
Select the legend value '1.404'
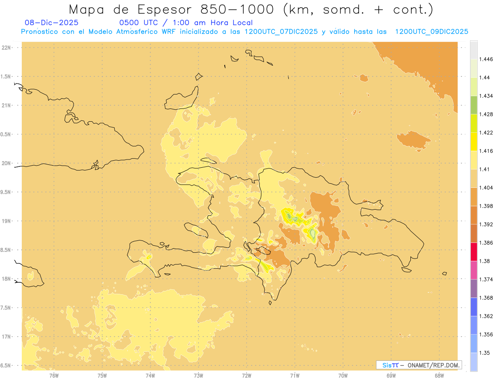486,187
